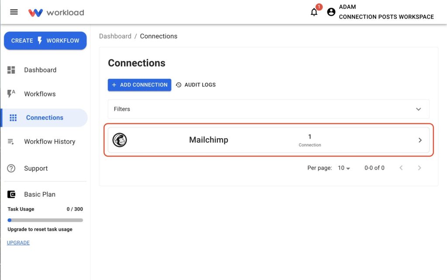Screen dimensions: 447x280
Task: Click the '0 / 300' task usage value
Action: pos(75,209)
